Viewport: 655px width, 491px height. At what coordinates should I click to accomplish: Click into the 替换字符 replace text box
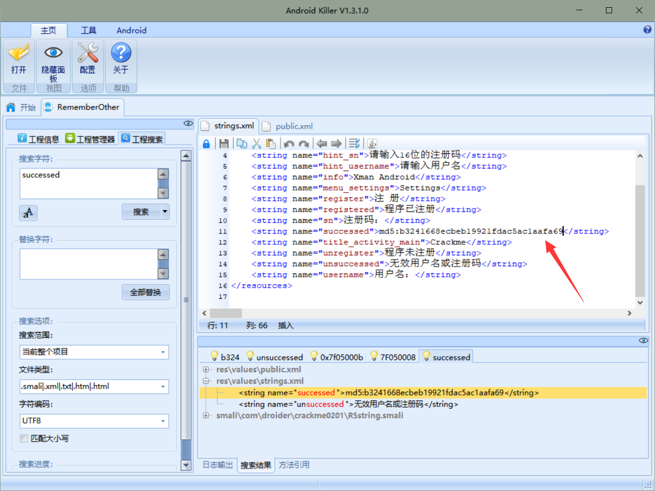pos(89,264)
